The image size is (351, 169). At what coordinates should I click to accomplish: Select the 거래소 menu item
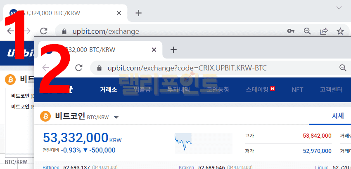(x=109, y=89)
